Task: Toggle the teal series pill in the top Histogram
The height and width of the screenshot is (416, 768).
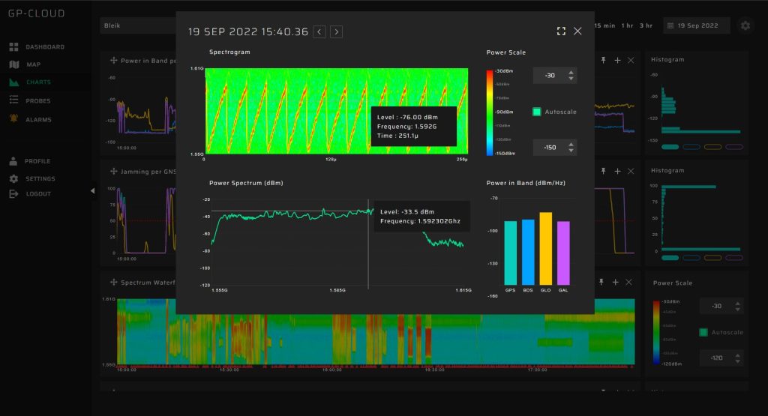Action: click(x=670, y=147)
